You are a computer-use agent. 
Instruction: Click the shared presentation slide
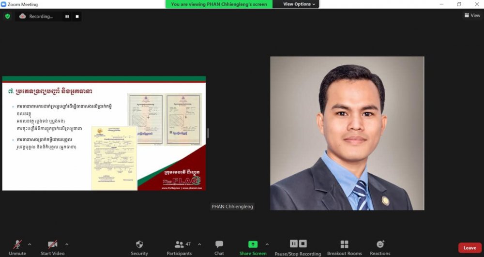(104, 133)
